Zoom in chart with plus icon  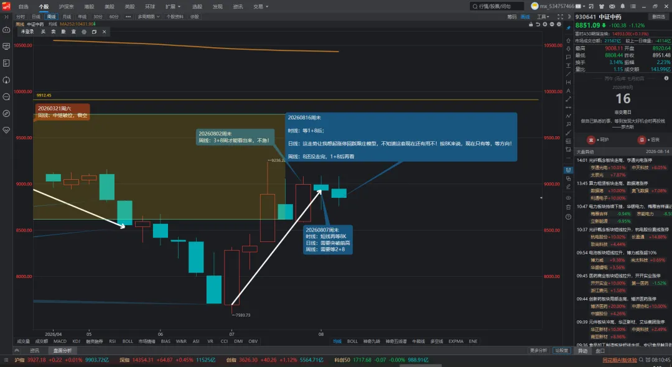point(544,24)
